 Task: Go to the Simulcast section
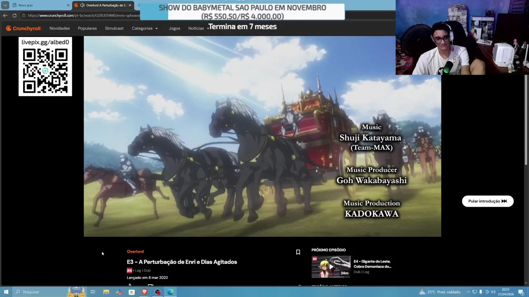114,28
